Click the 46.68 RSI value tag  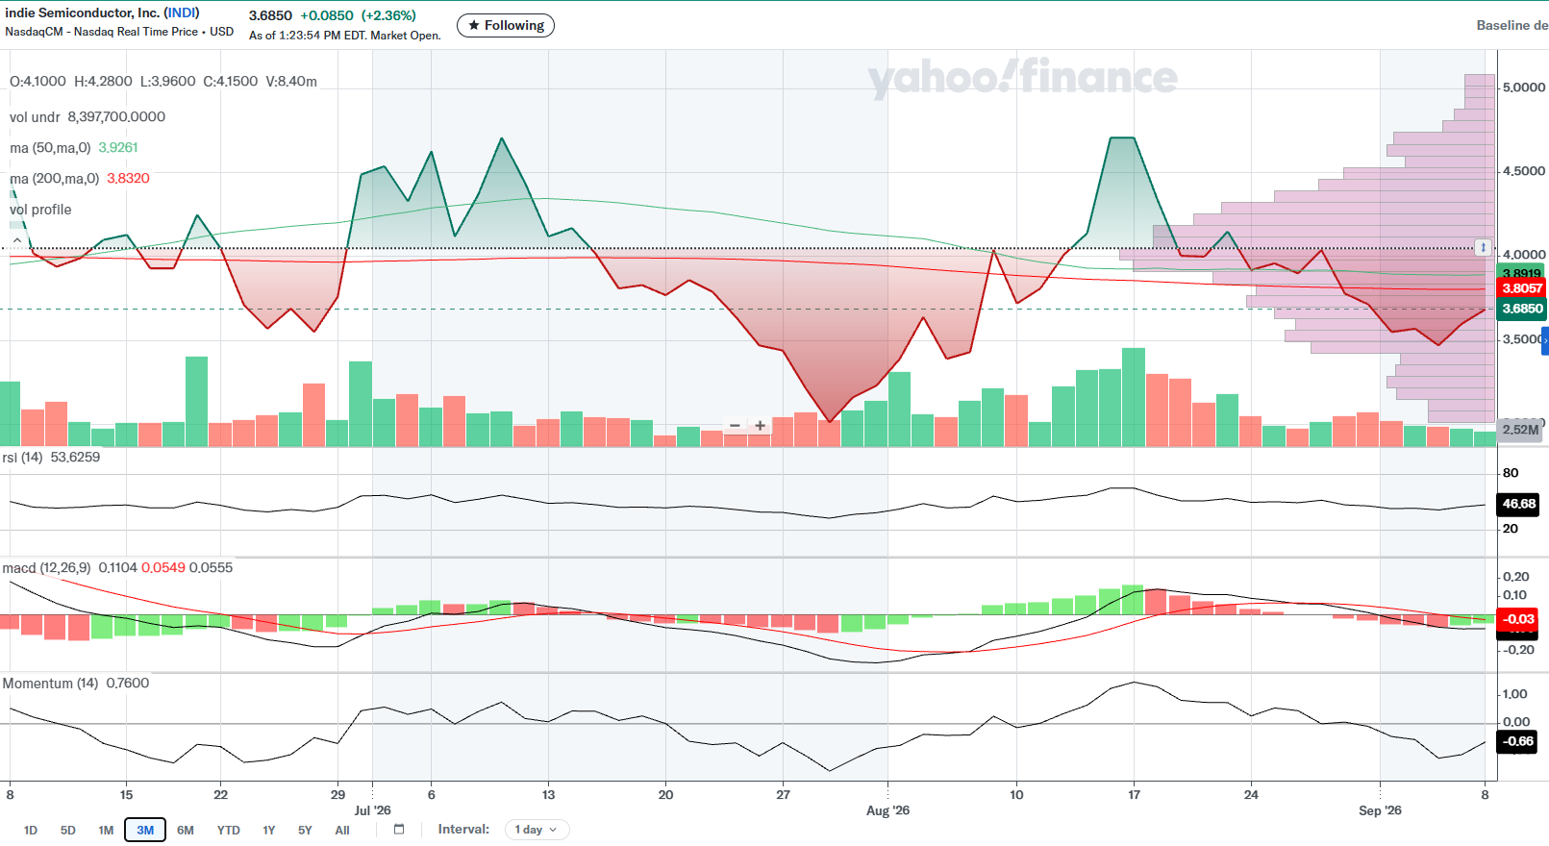(1519, 504)
